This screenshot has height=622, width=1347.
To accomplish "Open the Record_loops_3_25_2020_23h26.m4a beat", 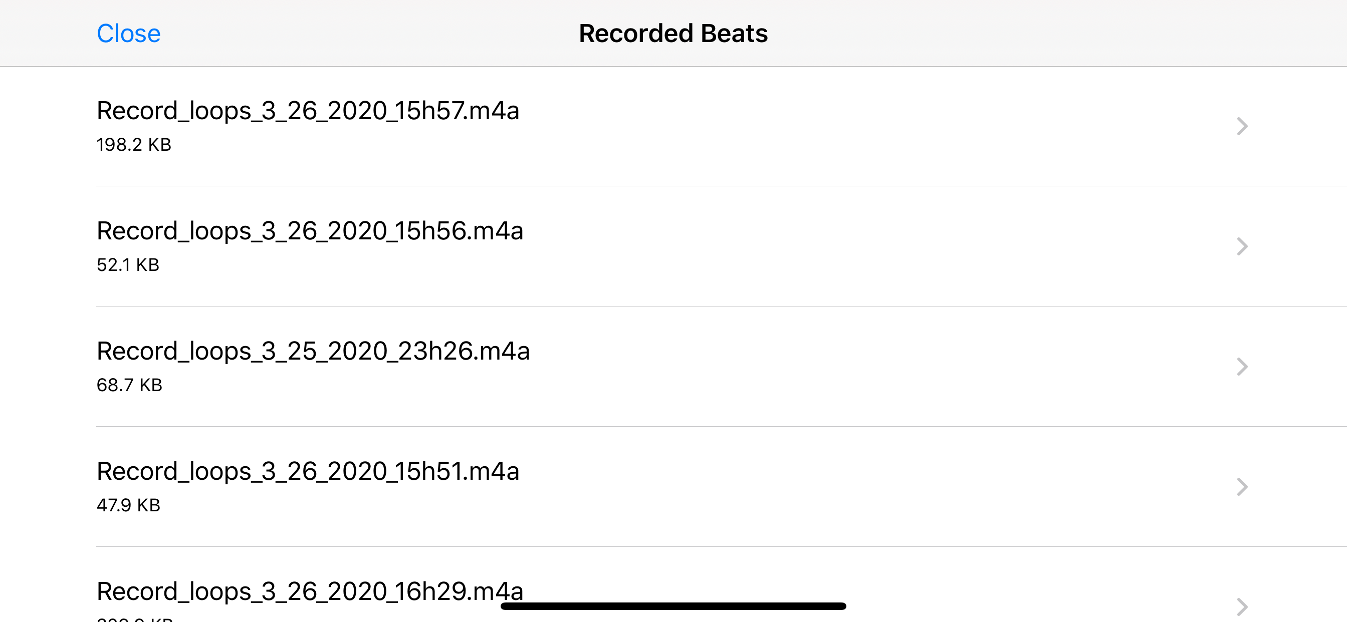I will (x=313, y=351).
